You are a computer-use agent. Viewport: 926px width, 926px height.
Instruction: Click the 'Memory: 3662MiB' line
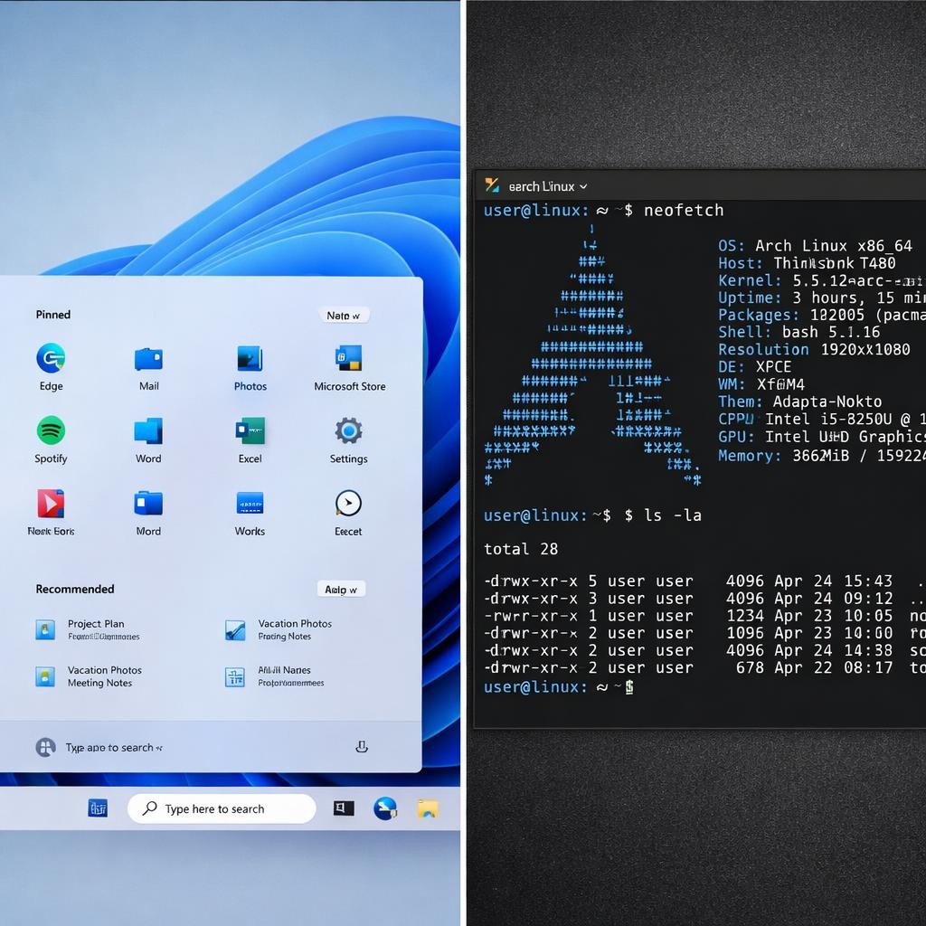(821, 456)
